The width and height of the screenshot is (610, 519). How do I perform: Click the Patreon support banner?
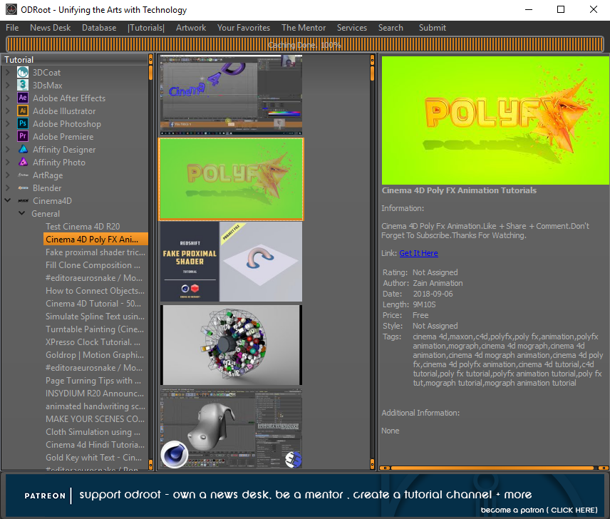tap(305, 495)
